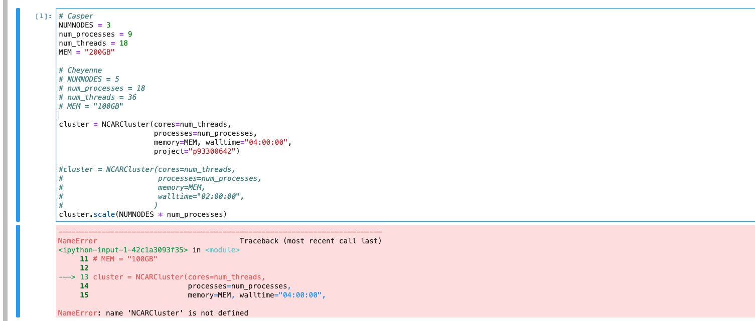Click the 'num_threads = 18' line

(93, 43)
